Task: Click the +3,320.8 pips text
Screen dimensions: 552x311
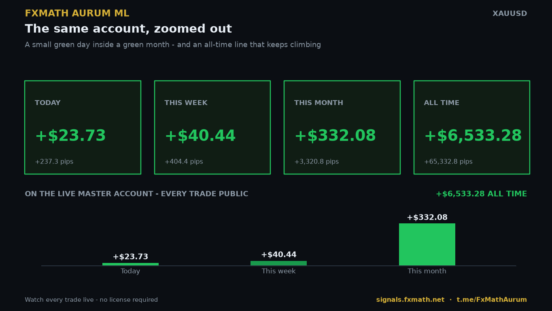Action: pos(316,162)
